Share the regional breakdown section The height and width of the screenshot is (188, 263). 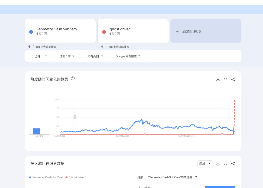click(x=233, y=164)
